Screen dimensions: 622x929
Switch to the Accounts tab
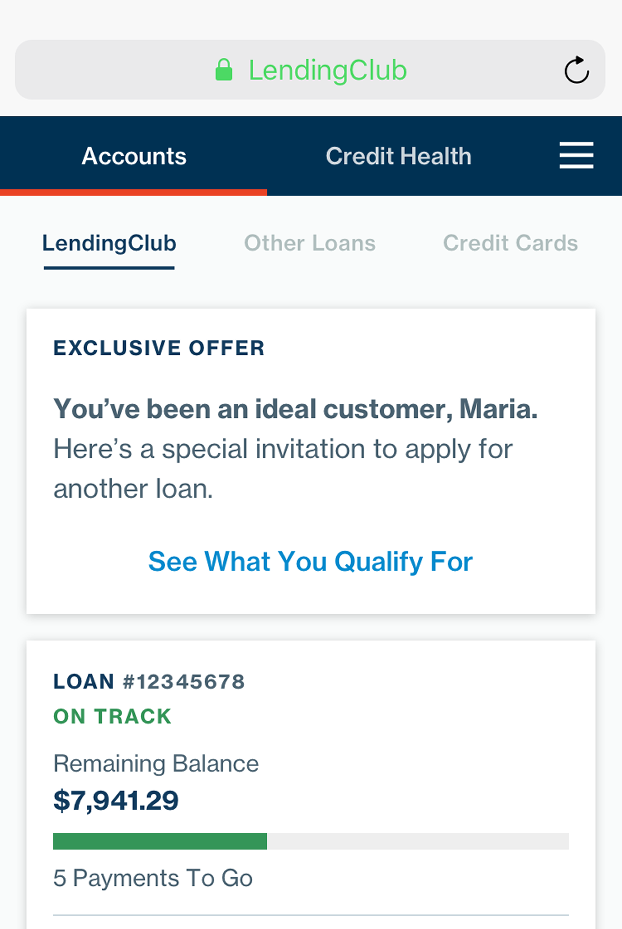(x=134, y=156)
